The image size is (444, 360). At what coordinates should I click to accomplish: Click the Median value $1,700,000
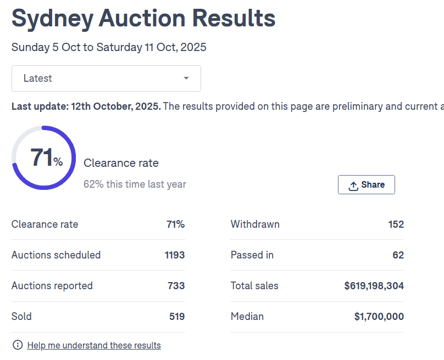379,317
